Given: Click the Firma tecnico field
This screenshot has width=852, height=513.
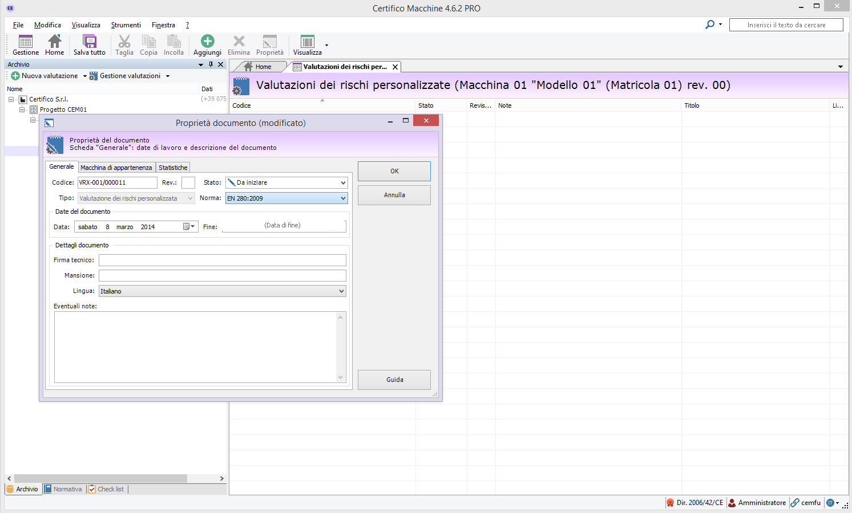Looking at the screenshot, I should (223, 260).
